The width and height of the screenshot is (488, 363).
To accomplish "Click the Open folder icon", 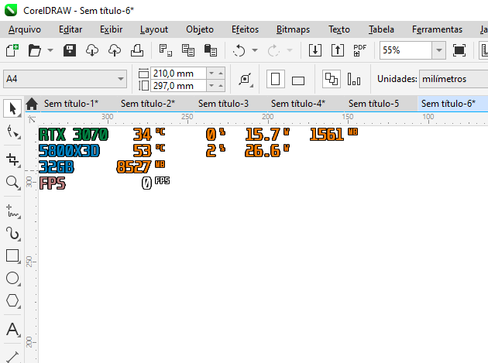I will point(34,50).
